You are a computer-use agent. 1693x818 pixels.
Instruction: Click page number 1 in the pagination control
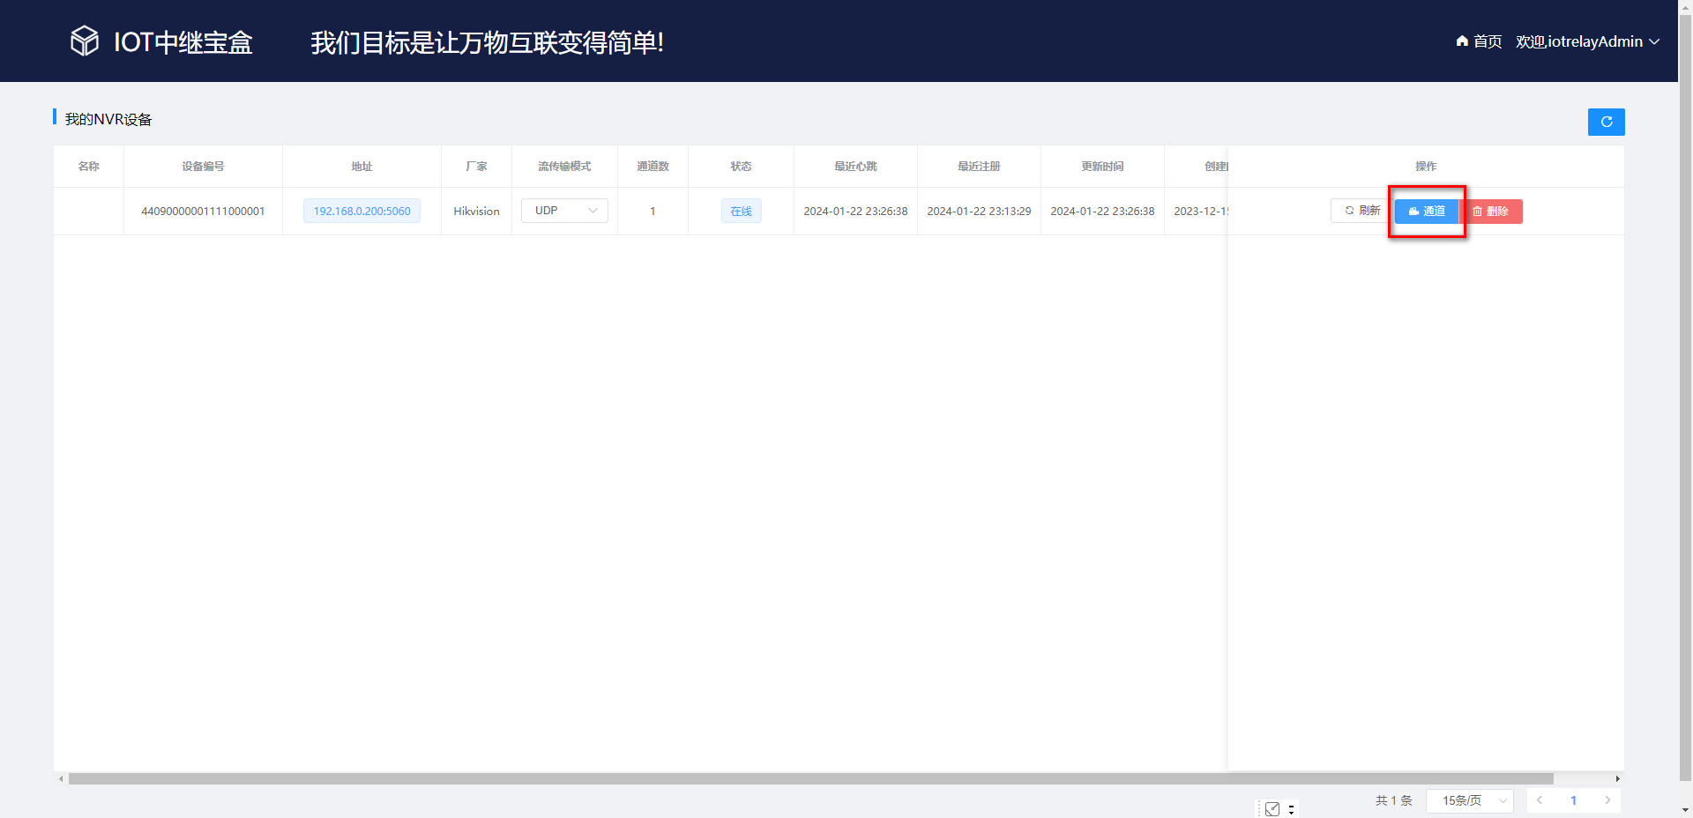pyautogui.click(x=1573, y=799)
